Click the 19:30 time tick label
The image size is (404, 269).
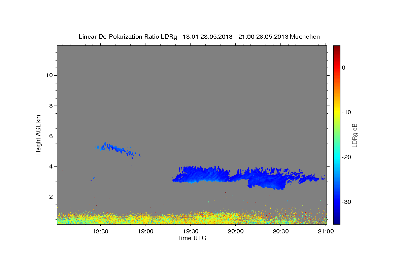(191, 231)
